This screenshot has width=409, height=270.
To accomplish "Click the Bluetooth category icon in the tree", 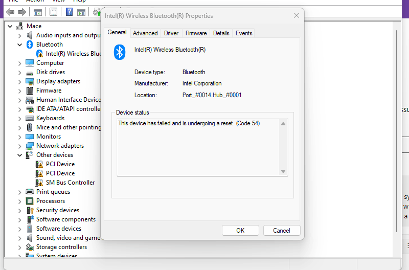I will tap(30, 44).
